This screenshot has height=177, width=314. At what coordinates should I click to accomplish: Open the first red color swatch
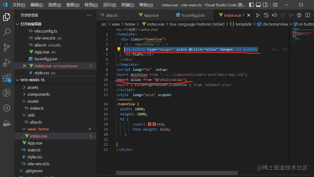click(x=149, y=124)
